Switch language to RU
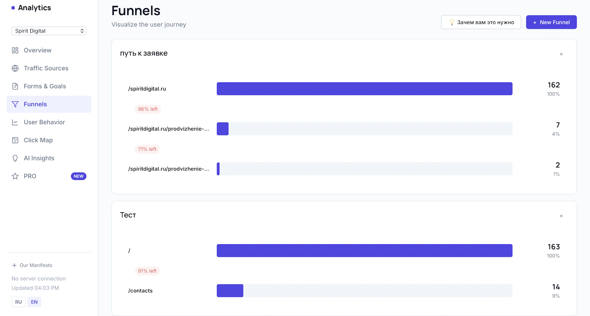This screenshot has width=590, height=316. point(18,302)
